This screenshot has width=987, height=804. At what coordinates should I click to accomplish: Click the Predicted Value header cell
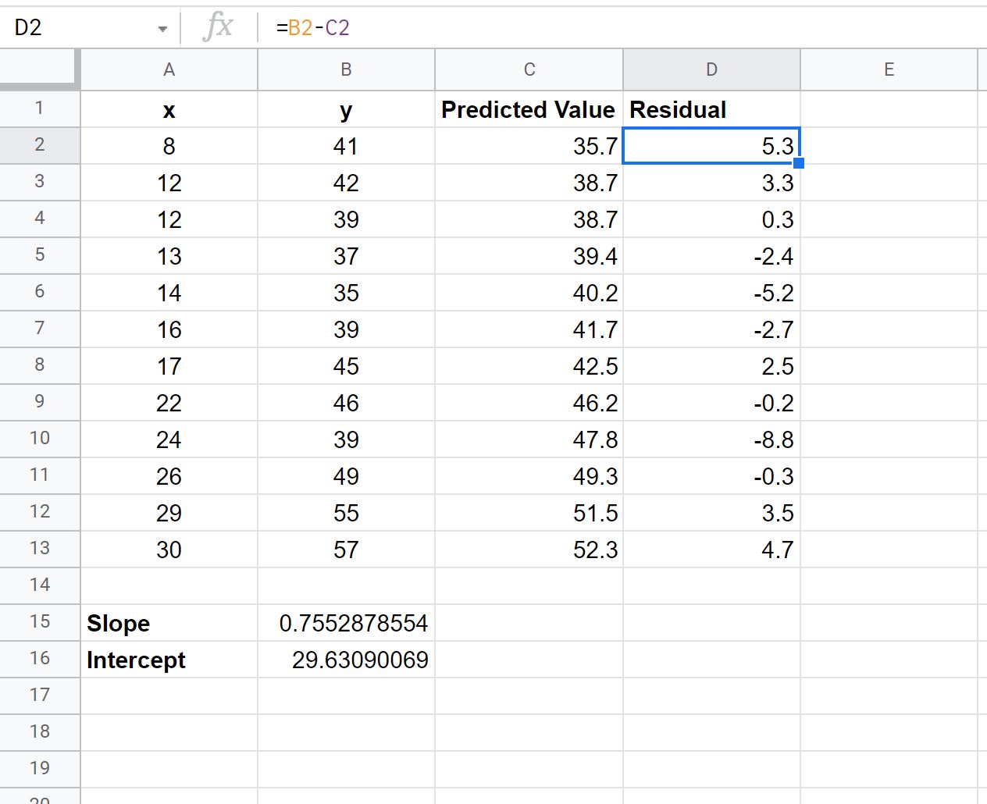tap(529, 109)
